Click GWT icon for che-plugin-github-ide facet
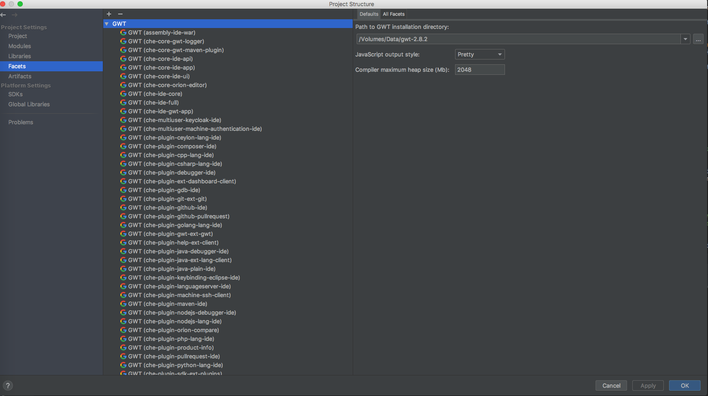The image size is (708, 396). 123,207
